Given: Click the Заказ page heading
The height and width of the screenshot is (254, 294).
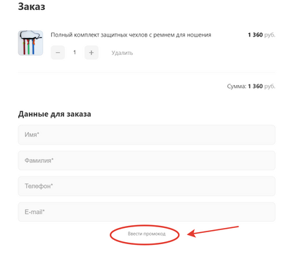Looking at the screenshot, I should (x=32, y=6).
